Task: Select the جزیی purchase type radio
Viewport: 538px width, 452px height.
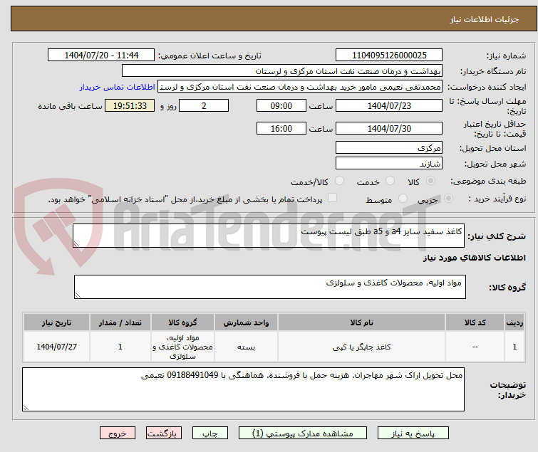Action: point(448,199)
